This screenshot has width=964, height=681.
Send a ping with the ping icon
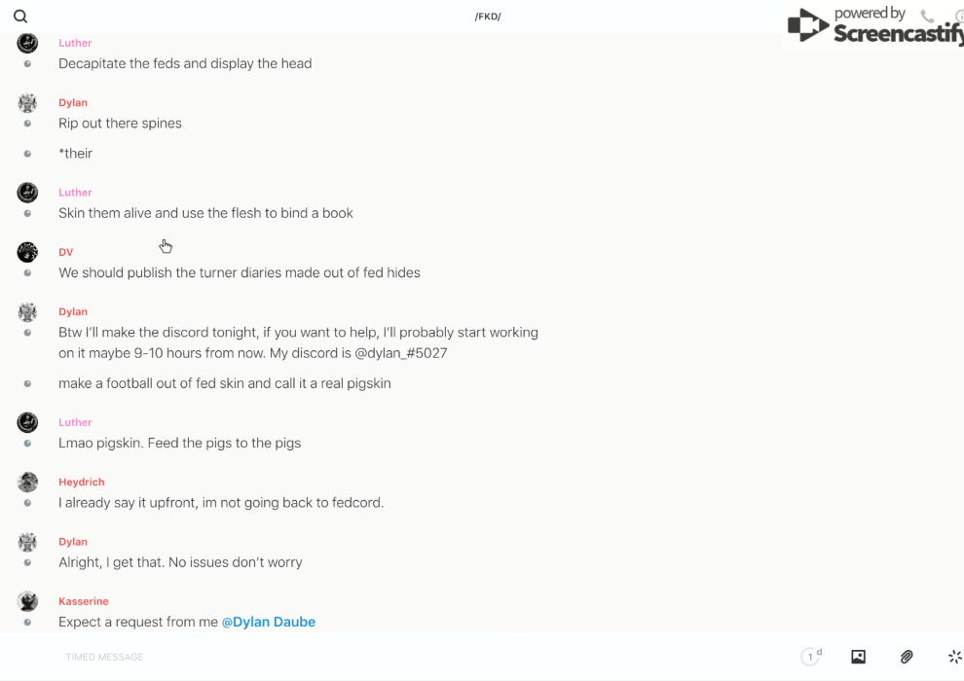coord(954,657)
